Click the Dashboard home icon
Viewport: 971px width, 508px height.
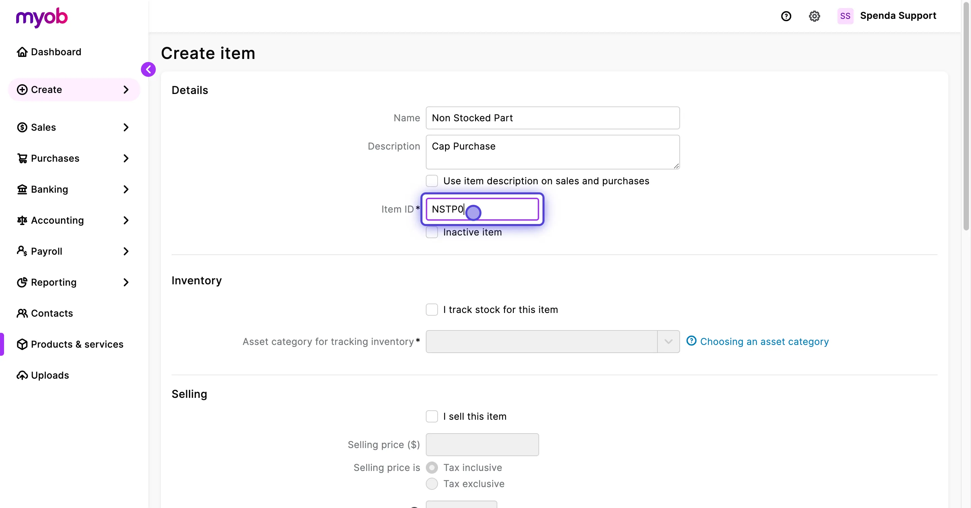point(22,52)
